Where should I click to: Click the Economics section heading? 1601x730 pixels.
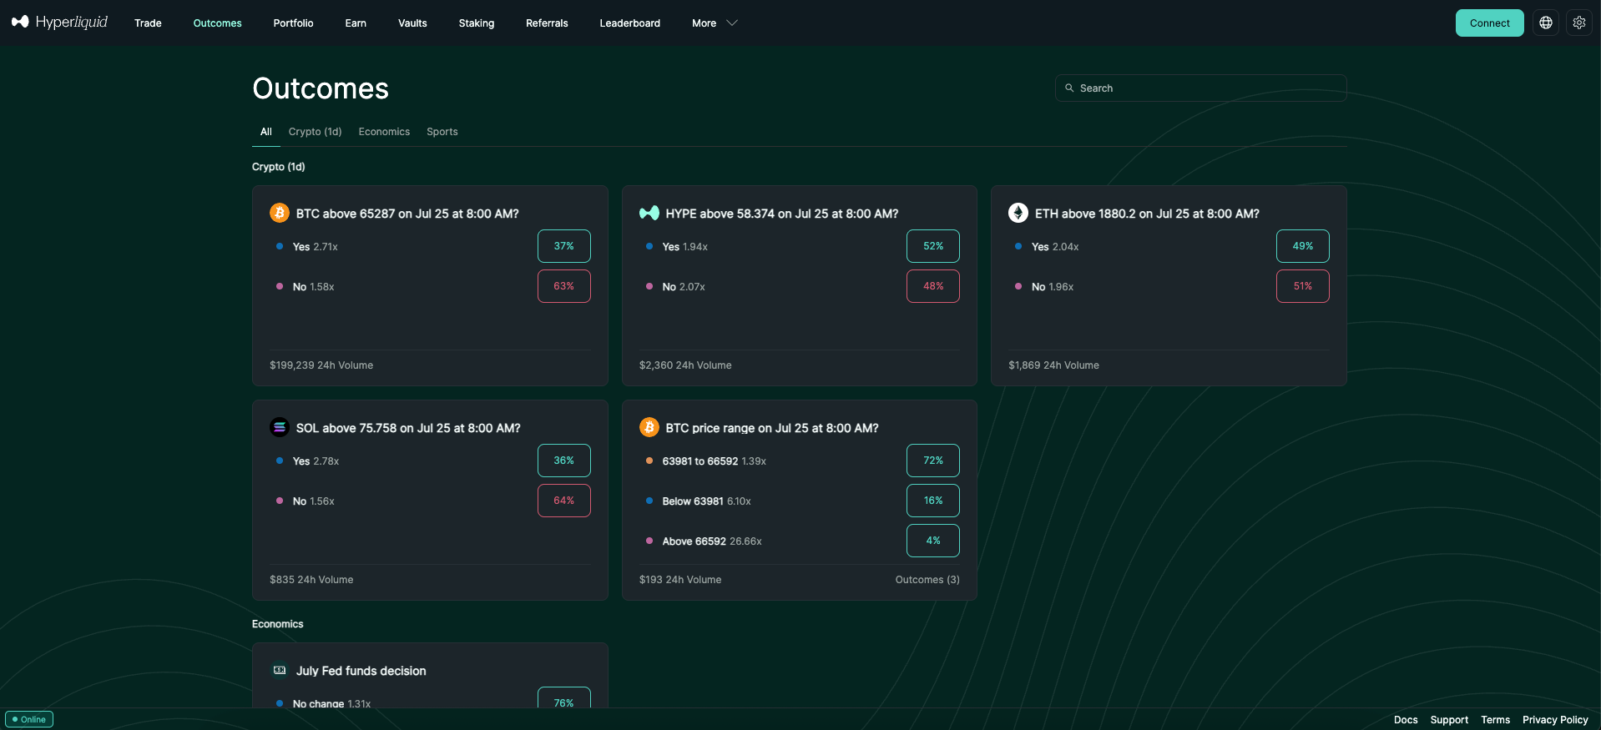[278, 624]
